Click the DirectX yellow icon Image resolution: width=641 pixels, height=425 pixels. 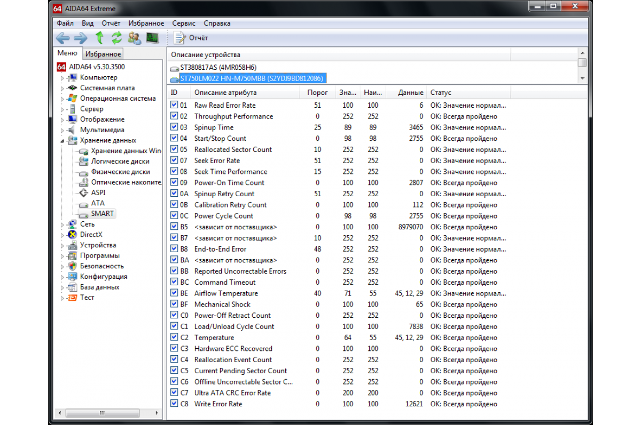point(73,235)
